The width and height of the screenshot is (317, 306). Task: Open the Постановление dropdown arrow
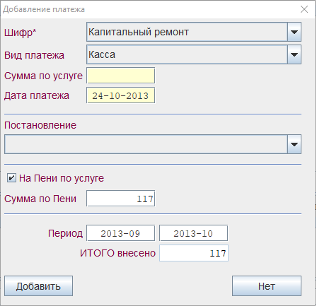294,144
